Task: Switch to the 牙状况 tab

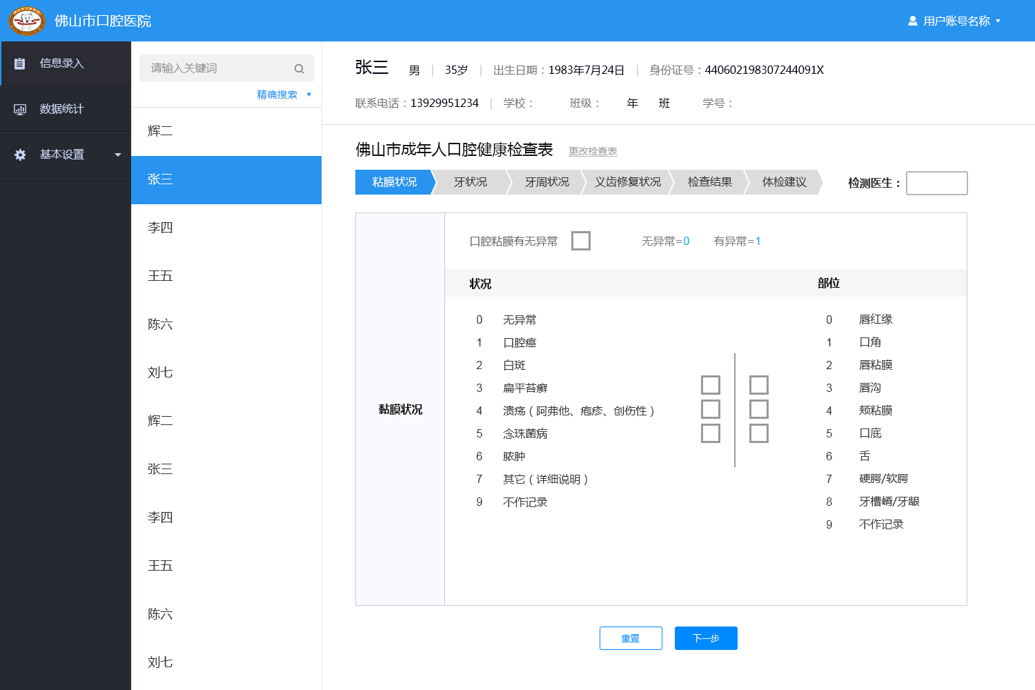Action: coord(471,182)
